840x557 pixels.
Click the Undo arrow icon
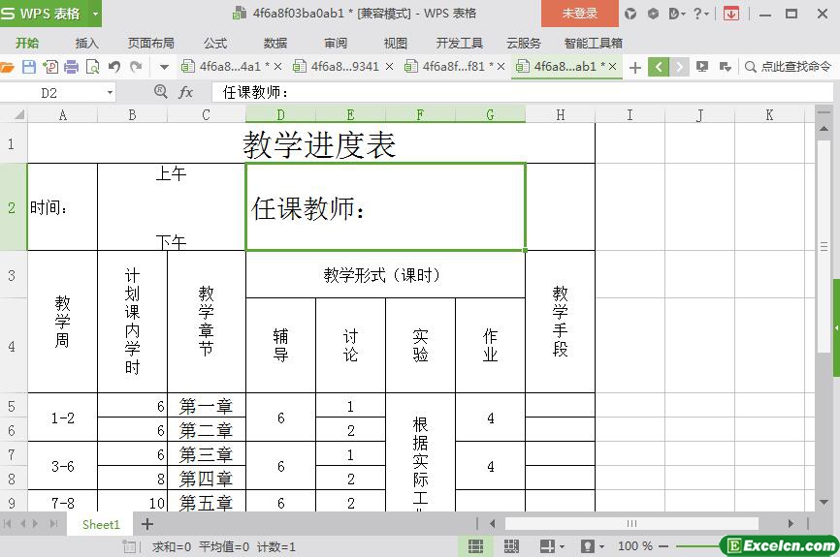(114, 67)
